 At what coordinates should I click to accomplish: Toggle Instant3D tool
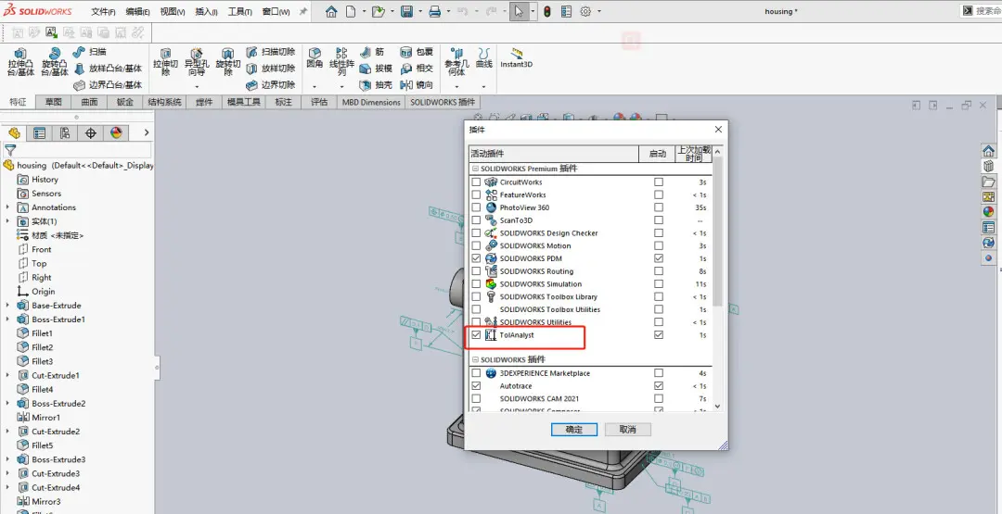tap(517, 58)
